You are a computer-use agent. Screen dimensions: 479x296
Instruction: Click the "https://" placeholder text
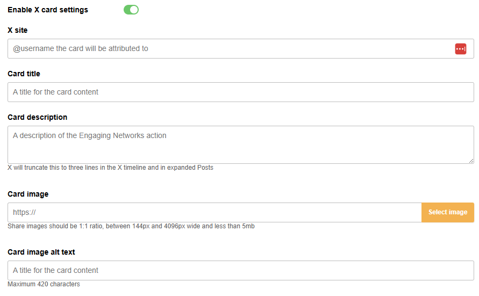click(24, 213)
